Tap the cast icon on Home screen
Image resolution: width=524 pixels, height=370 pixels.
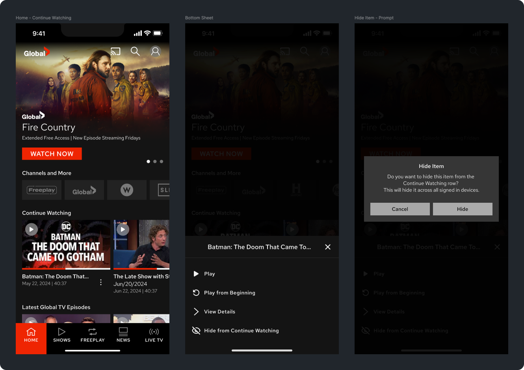(x=115, y=51)
